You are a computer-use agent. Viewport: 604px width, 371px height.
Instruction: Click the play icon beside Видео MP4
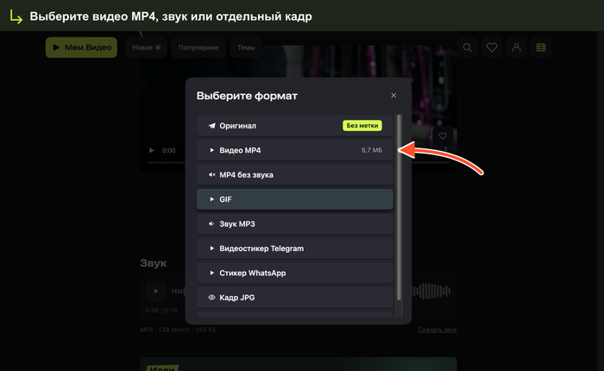[x=211, y=150]
